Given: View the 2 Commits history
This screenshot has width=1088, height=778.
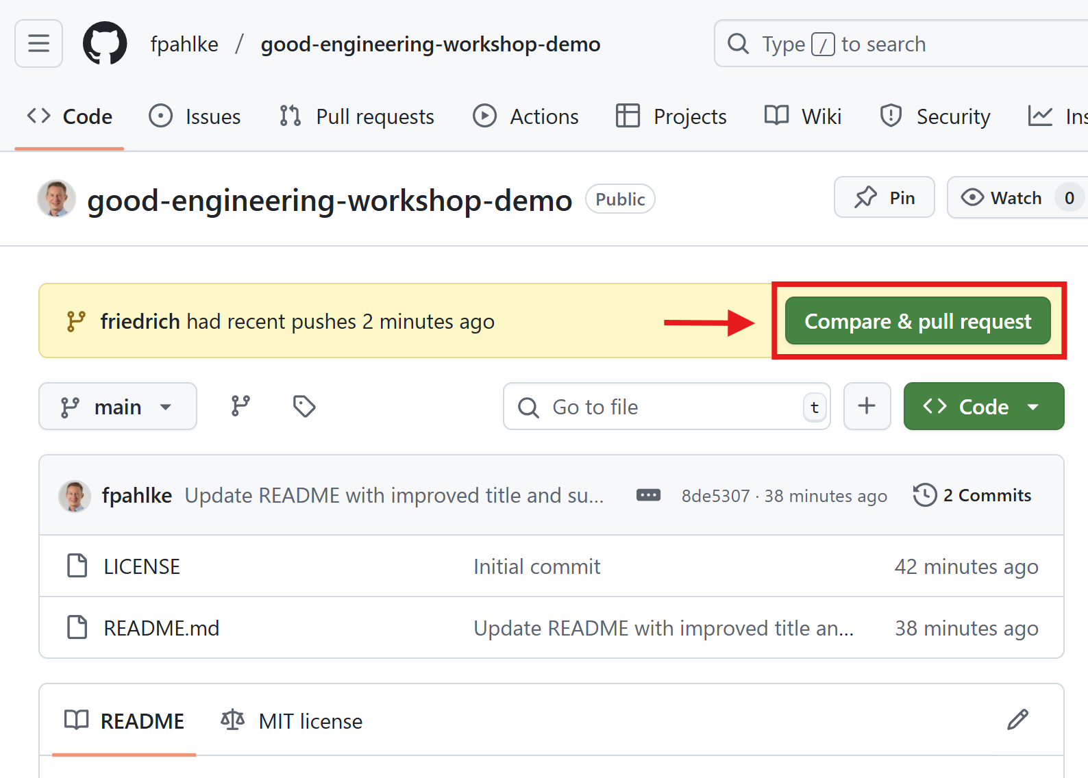Looking at the screenshot, I should [972, 495].
